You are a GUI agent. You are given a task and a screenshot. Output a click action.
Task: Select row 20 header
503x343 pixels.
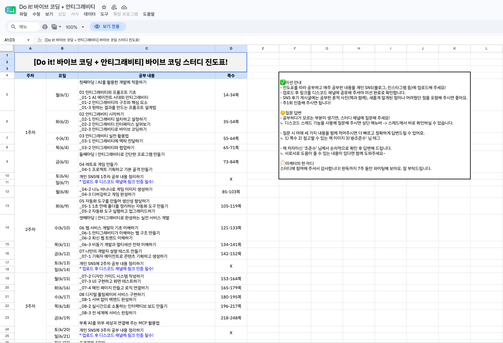tap(7, 288)
